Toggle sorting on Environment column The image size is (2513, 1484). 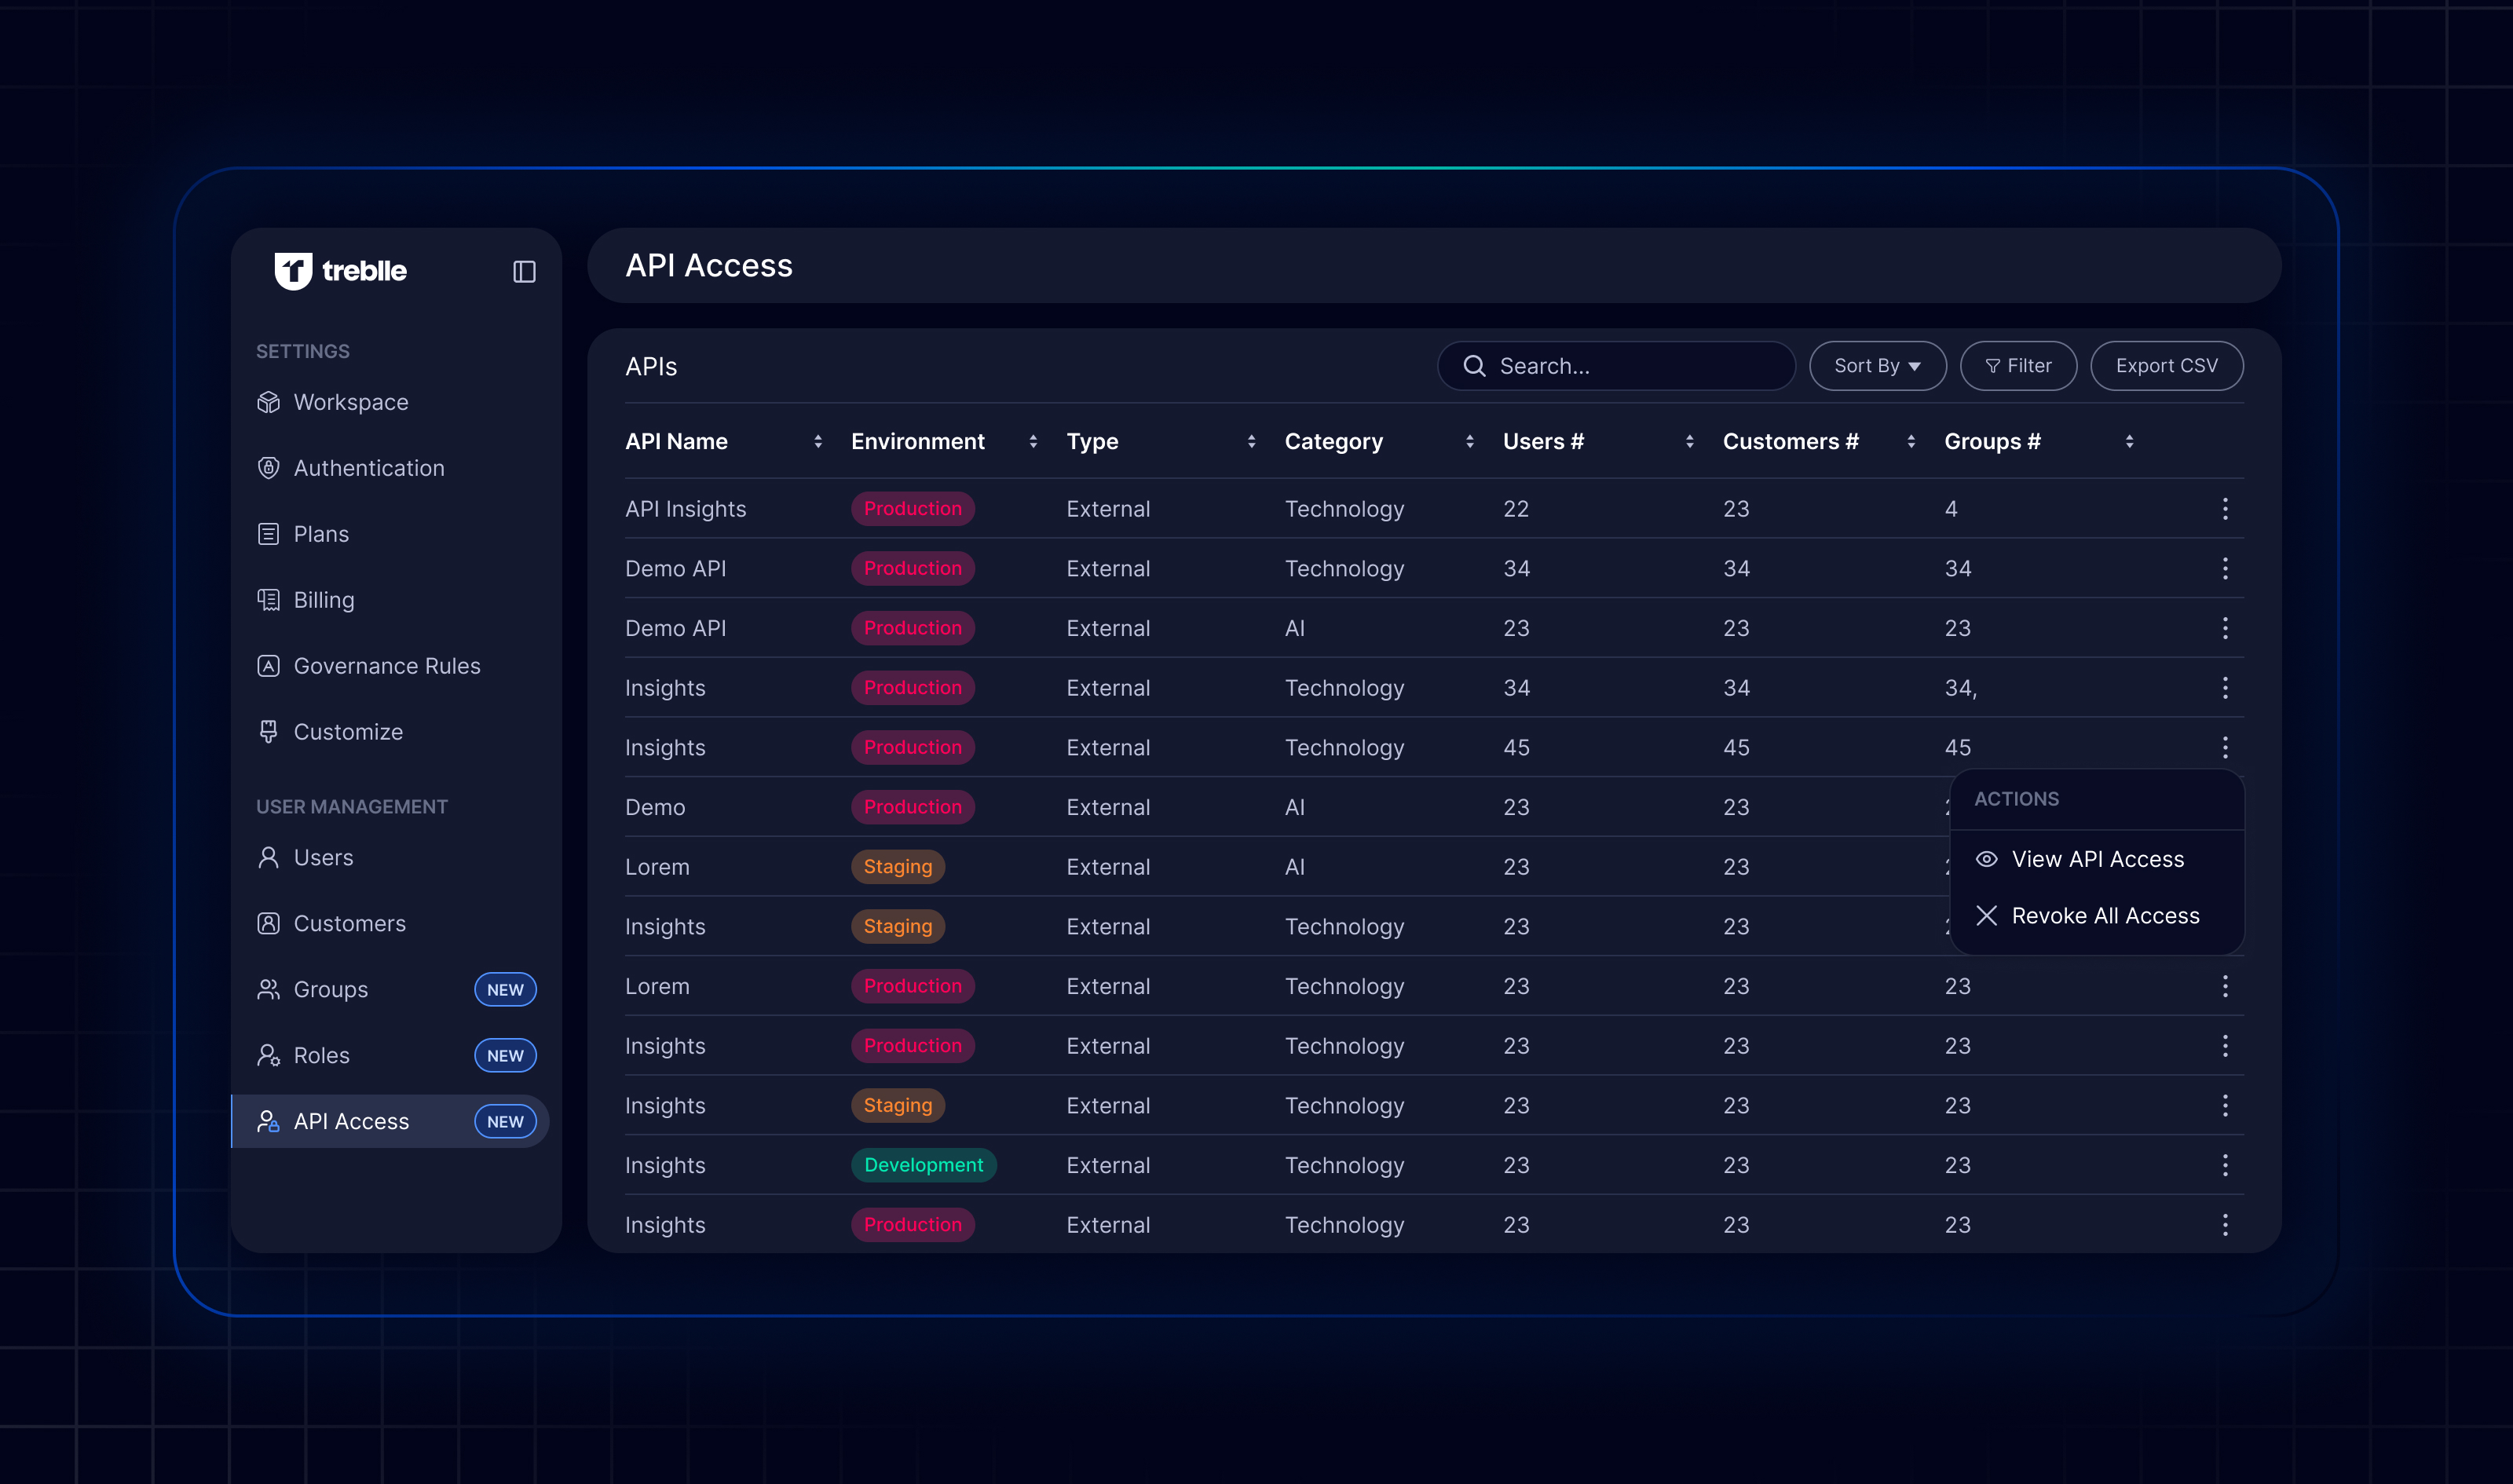pyautogui.click(x=1032, y=441)
